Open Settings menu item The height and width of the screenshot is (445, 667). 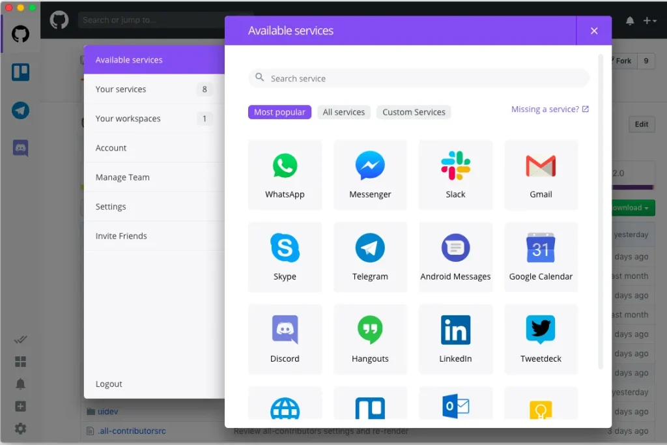154,207
